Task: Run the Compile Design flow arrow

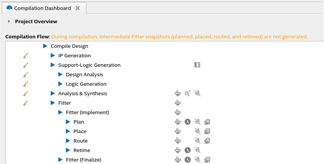Action: (45, 46)
